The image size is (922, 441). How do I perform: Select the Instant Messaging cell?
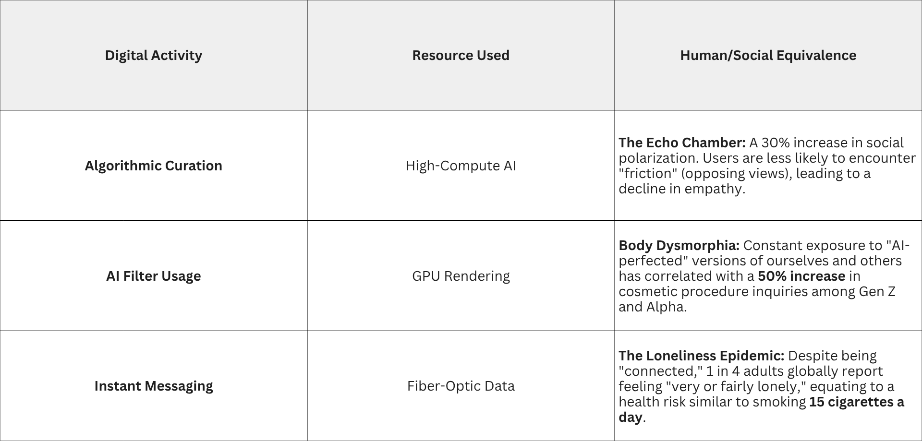(x=154, y=386)
